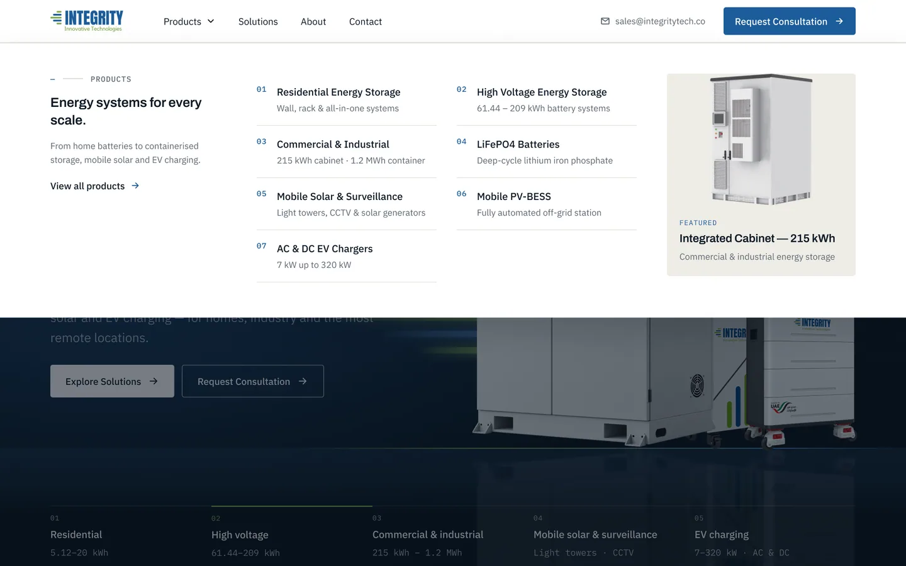Click the outlined Request Consultation hero button
This screenshot has width=906, height=566.
tap(253, 381)
